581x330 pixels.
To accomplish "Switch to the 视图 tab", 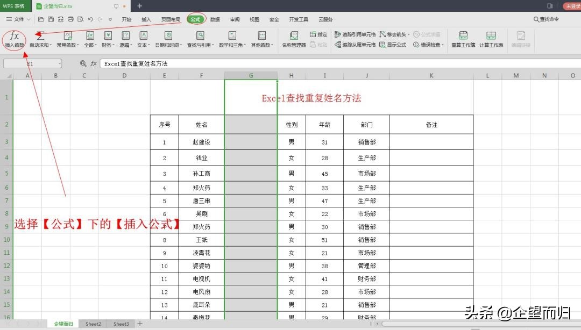I will click(254, 19).
